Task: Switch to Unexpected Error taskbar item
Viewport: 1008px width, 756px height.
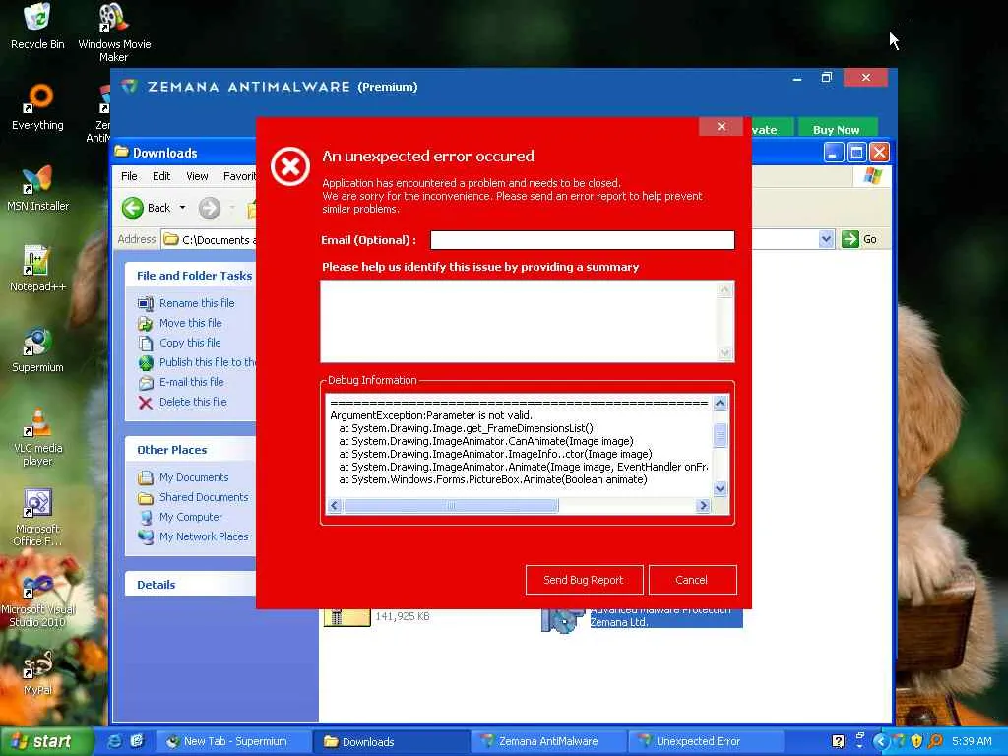Action: [x=706, y=742]
